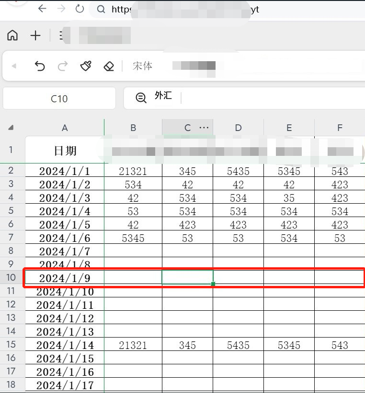Collapse the toolbar with left triangle arrow
This screenshot has height=393, width=365.
[14, 66]
